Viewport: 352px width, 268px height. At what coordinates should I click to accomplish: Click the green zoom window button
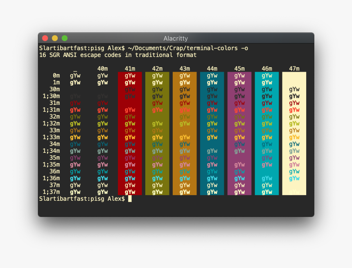point(65,38)
